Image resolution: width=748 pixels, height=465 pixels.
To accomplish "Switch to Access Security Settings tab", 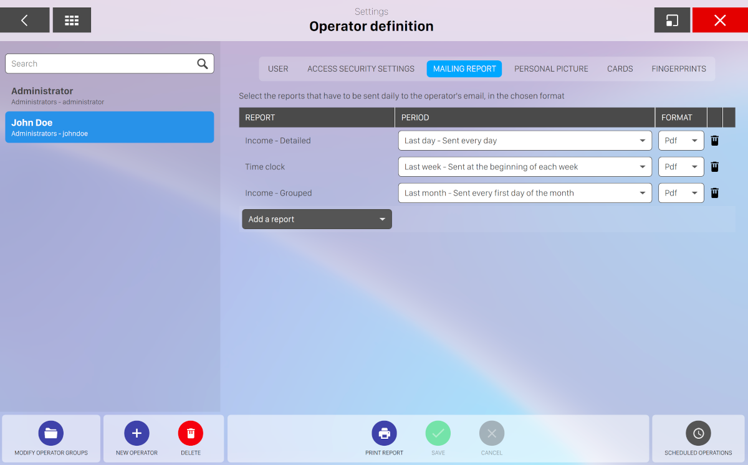I will point(360,69).
